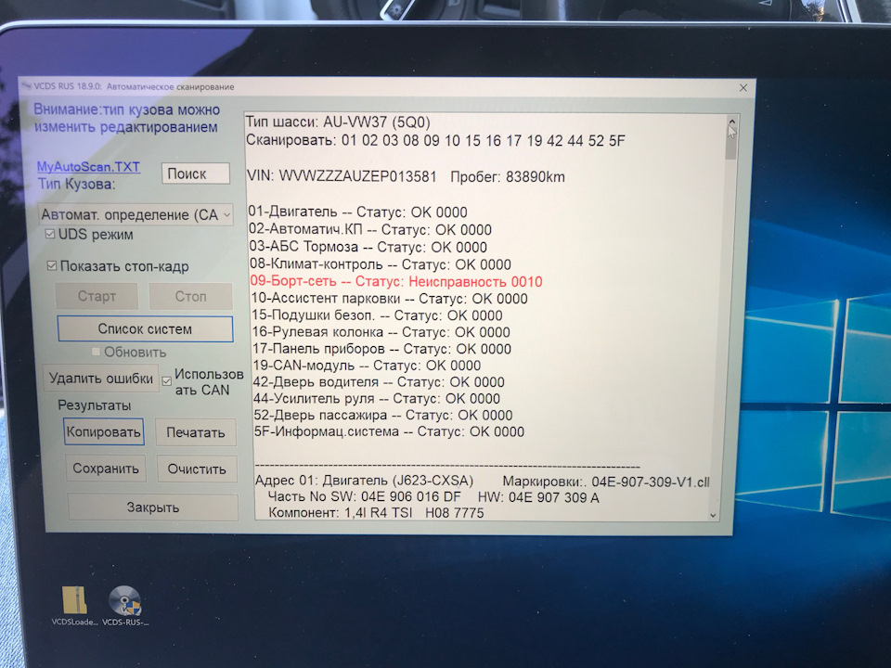Select the 44-Усилитель руля status line
This screenshot has height=668, width=891.
pos(377,398)
